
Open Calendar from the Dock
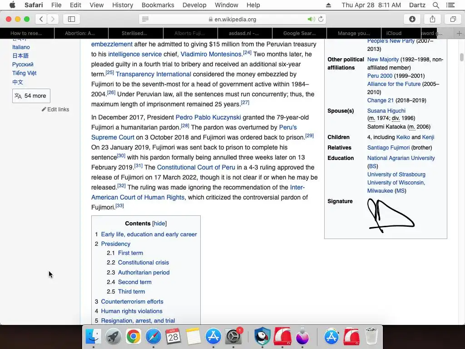pos(173,337)
